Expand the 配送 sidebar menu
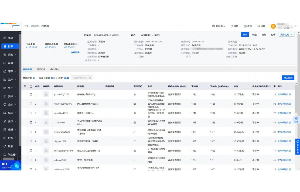 tap(10, 113)
